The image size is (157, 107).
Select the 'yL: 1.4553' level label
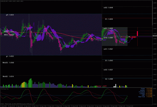click(10, 56)
